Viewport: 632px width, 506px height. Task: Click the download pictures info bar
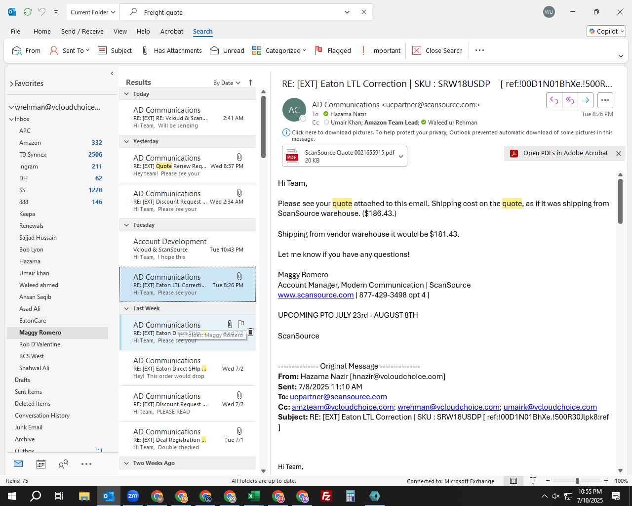tap(447, 135)
